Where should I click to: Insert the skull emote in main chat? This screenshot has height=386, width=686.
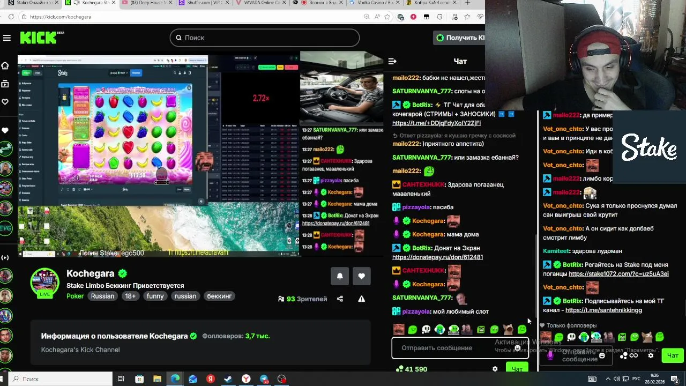pos(426,329)
